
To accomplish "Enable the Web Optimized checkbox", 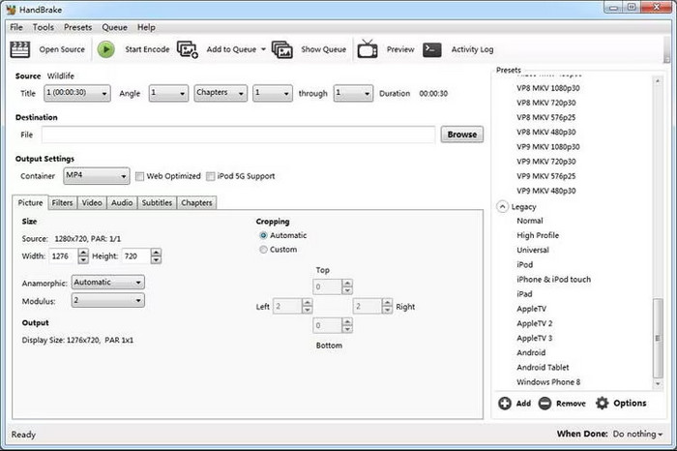I will click(140, 176).
